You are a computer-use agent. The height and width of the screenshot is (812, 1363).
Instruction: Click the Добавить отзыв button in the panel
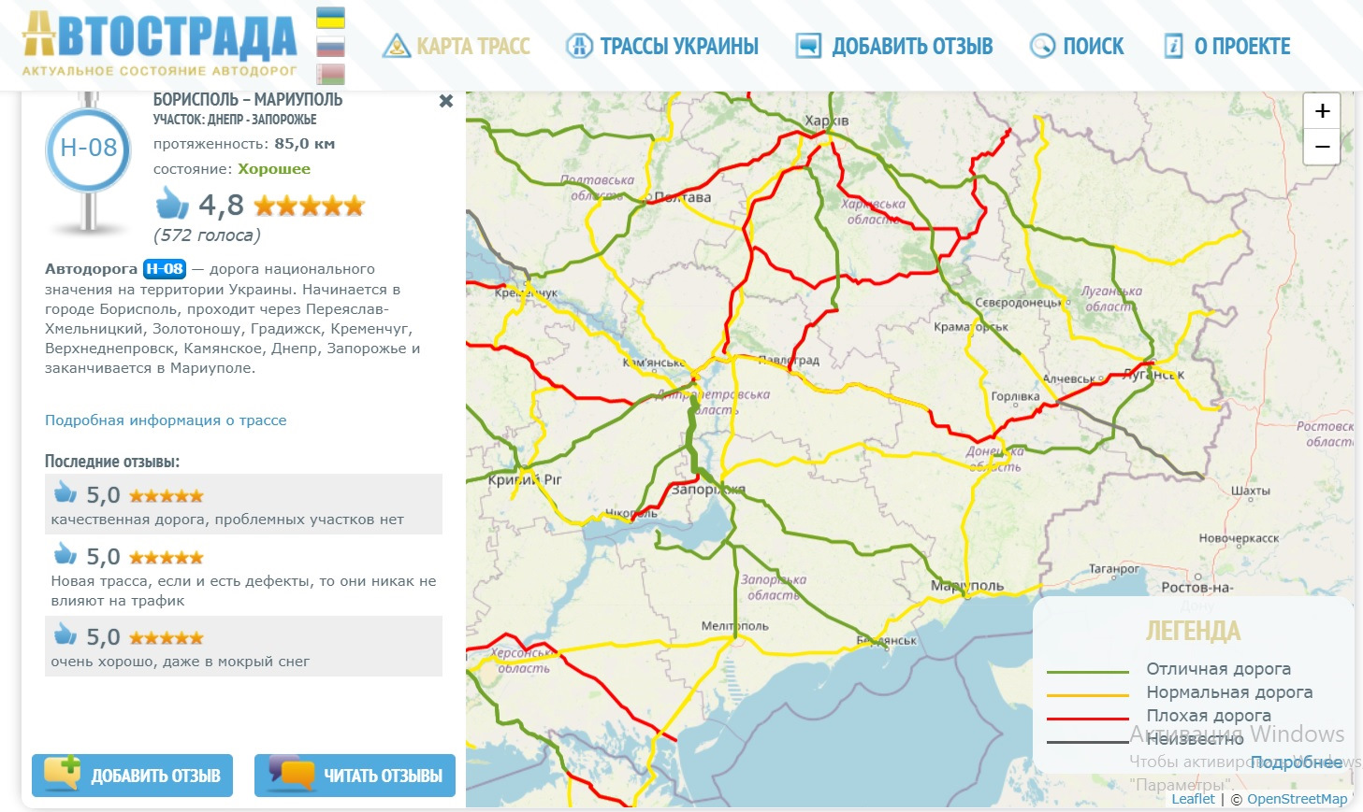132,776
